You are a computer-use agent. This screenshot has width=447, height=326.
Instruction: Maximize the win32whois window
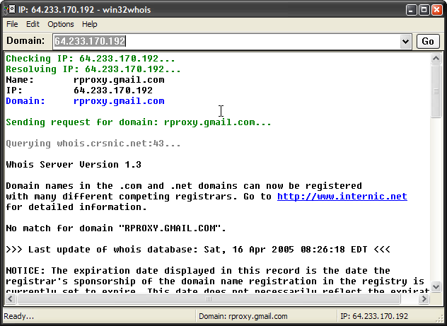click(x=424, y=10)
